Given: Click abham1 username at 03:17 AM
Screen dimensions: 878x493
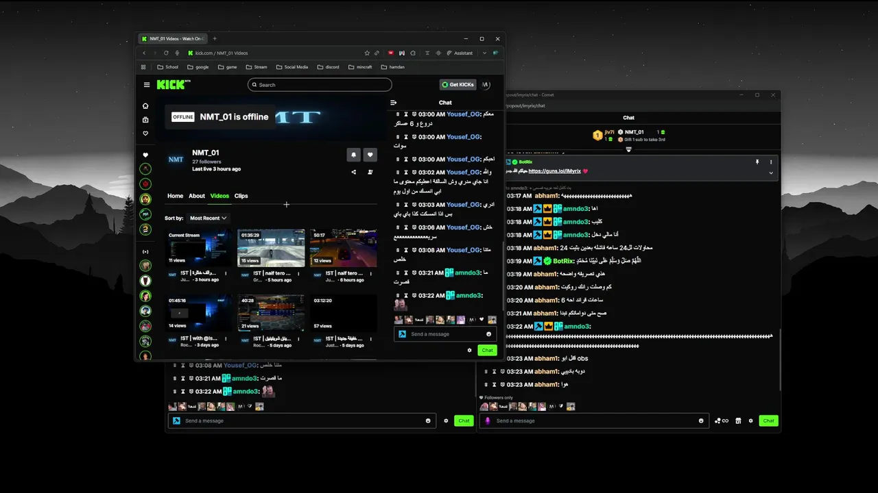Looking at the screenshot, I should tap(546, 196).
